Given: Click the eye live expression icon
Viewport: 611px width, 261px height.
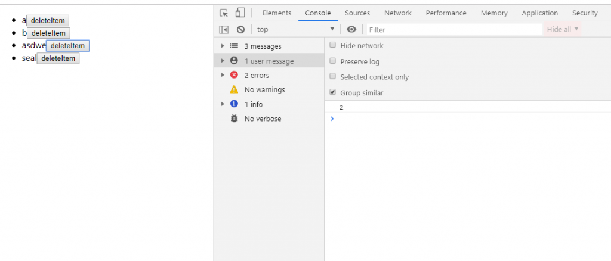Looking at the screenshot, I should point(351,30).
